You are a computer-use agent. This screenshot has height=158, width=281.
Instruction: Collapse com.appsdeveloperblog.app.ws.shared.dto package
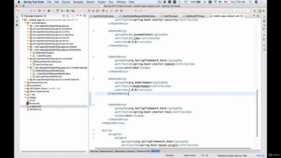click(x=28, y=50)
